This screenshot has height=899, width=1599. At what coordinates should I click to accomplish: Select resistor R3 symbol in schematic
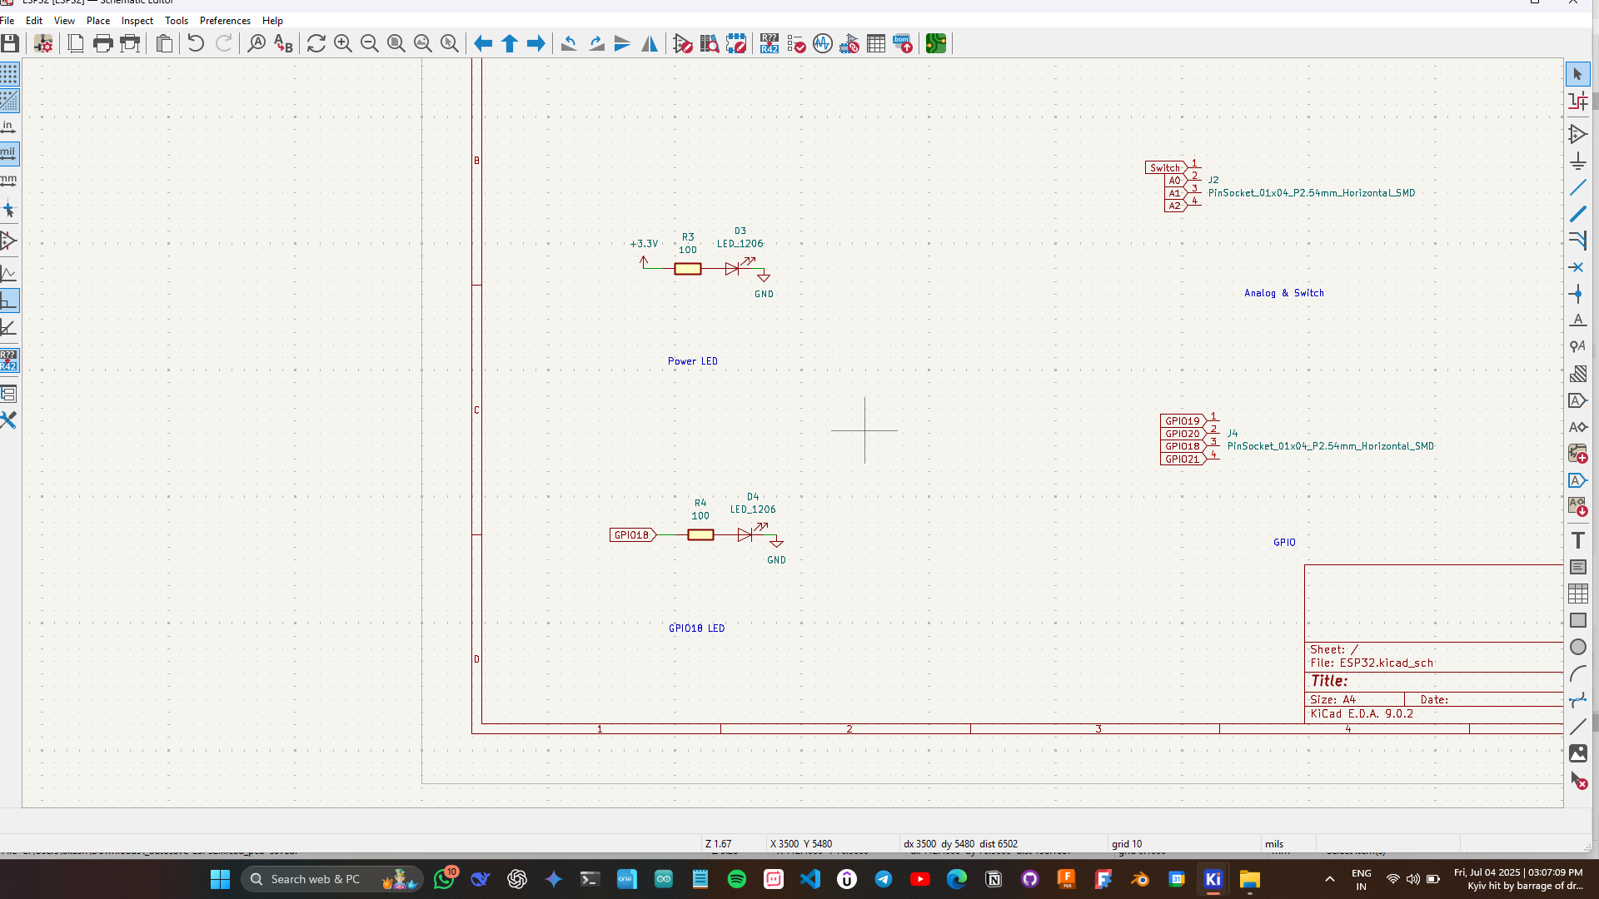pos(688,269)
